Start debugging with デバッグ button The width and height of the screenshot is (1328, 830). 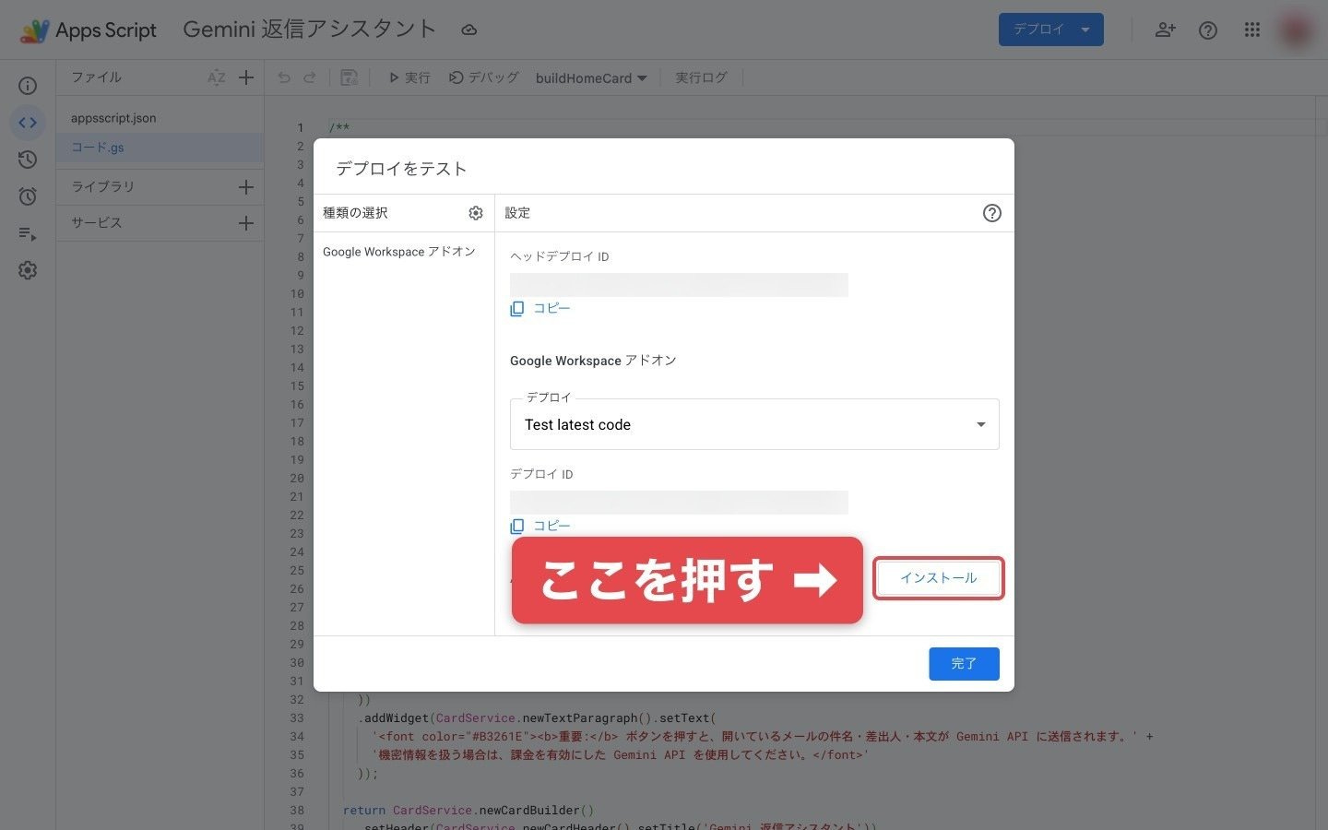(x=483, y=77)
